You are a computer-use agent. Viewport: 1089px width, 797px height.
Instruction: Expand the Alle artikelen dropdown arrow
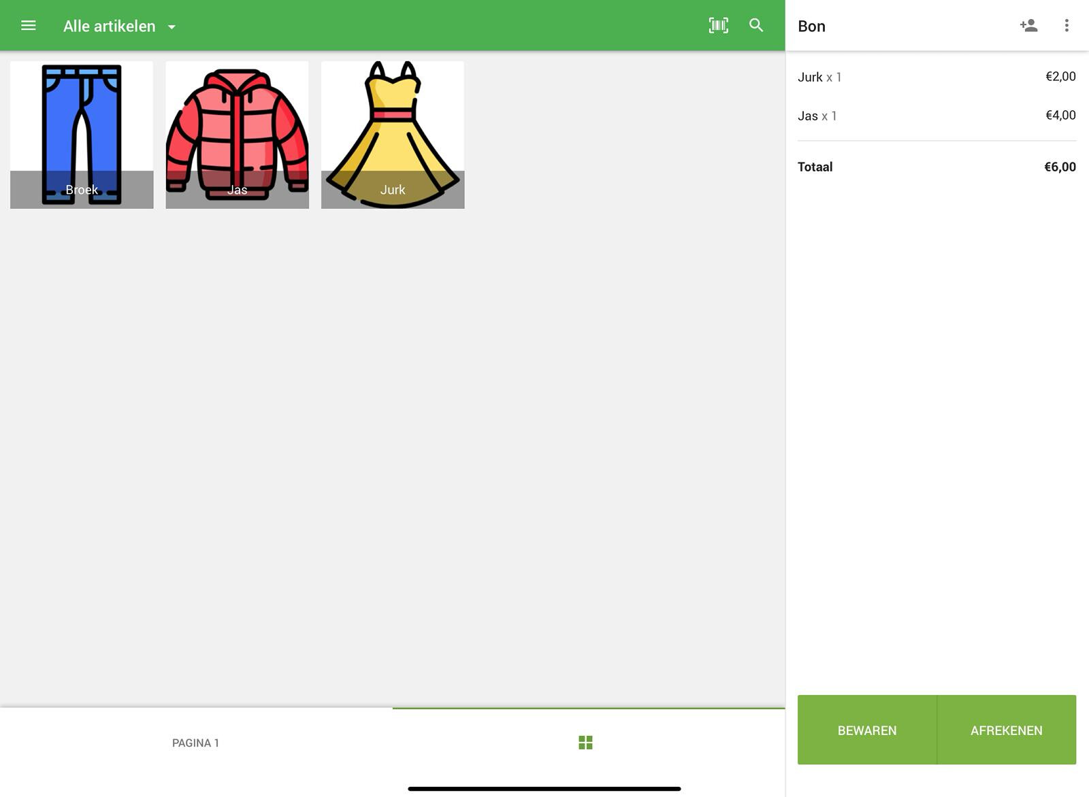[172, 27]
